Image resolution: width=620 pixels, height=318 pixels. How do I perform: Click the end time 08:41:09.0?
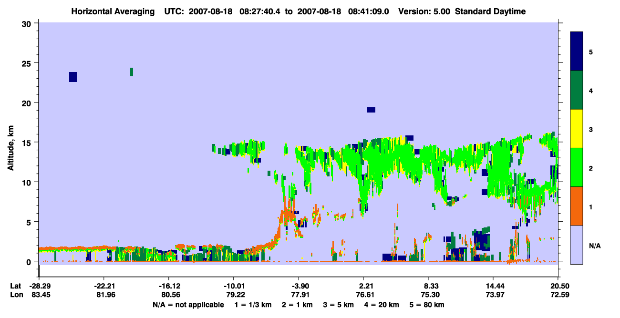pyautogui.click(x=369, y=11)
